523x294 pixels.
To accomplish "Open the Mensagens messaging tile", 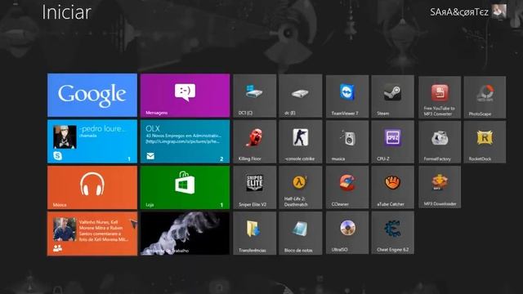I will [186, 96].
